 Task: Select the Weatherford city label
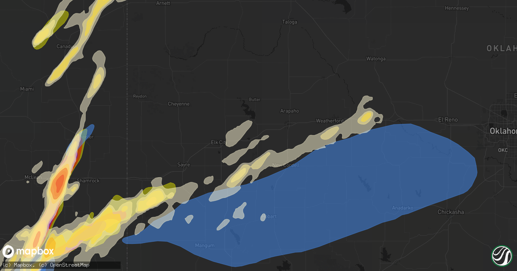(330, 121)
